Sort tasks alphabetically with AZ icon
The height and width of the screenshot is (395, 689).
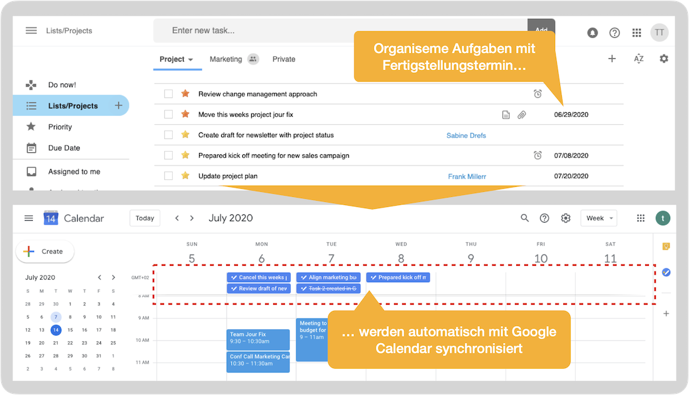coord(638,58)
